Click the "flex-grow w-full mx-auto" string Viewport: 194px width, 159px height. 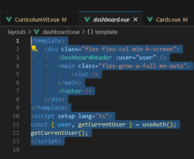pyautogui.click(x=143, y=66)
